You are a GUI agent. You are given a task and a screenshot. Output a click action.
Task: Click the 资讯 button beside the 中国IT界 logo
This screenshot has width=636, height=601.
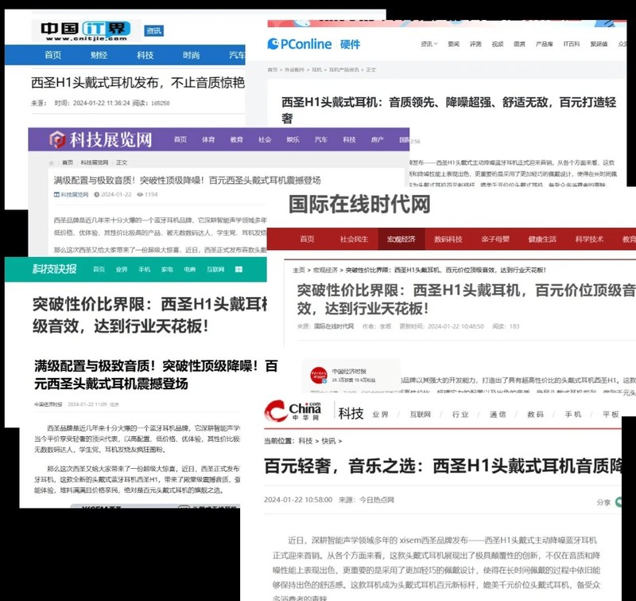tap(154, 30)
